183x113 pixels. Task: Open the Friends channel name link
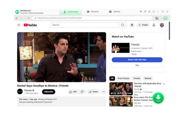point(28,90)
